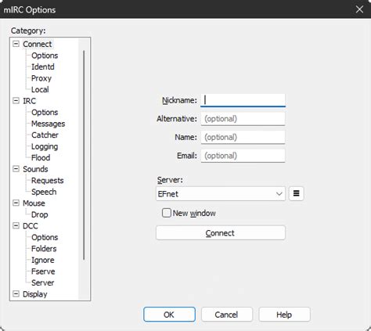Open the Messages settings
This screenshot has height=331, width=371.
tap(48, 124)
